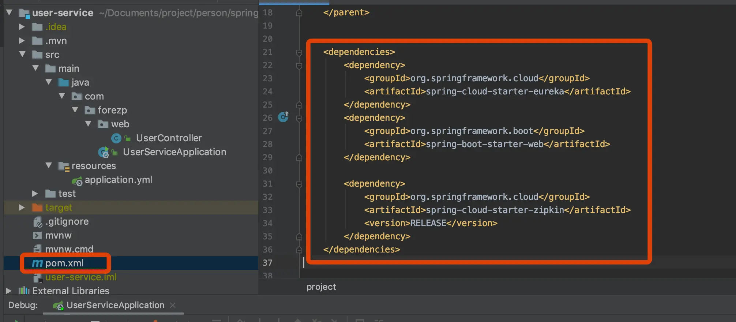
Task: Click the Maven icon beside pom.xml
Action: tap(37, 263)
